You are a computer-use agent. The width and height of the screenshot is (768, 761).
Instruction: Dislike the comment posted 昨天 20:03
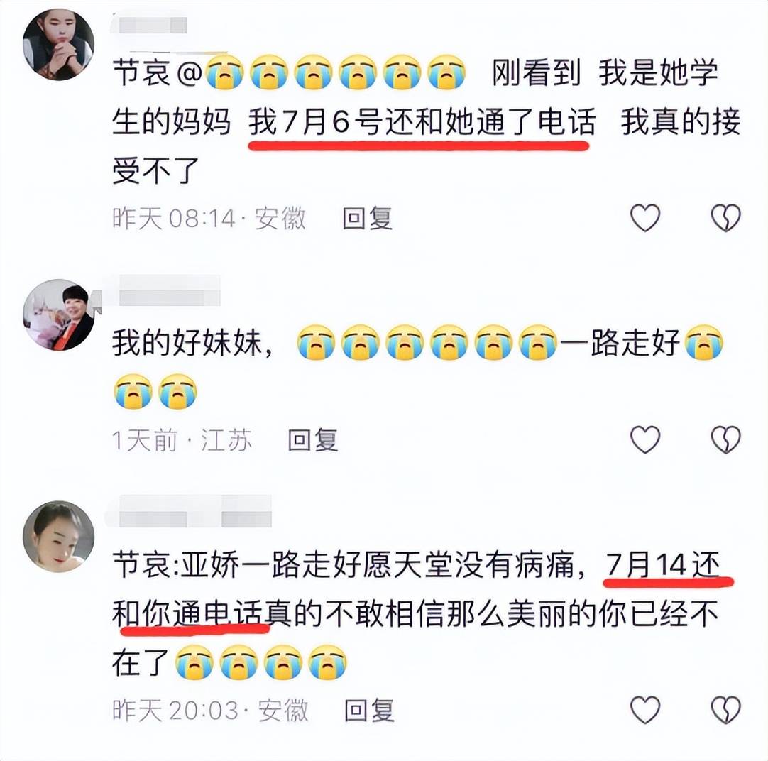pos(726,710)
